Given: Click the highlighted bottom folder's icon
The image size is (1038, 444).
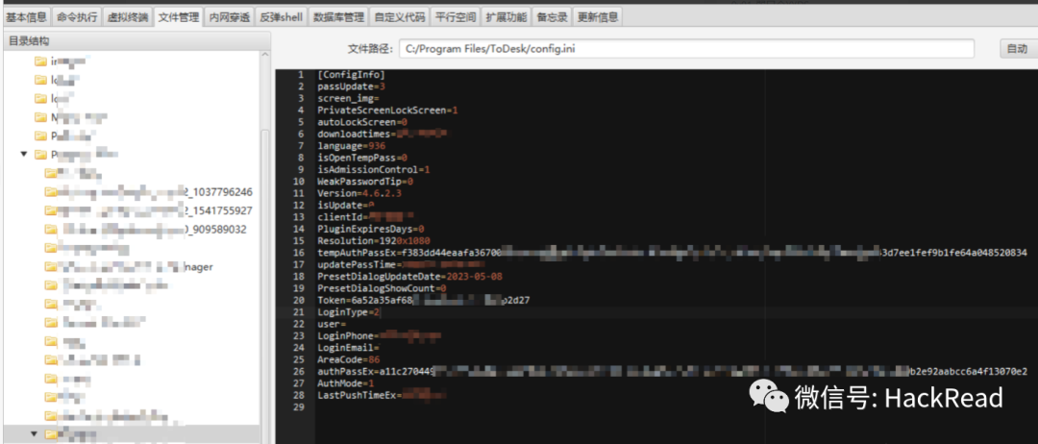Looking at the screenshot, I should coord(51,434).
